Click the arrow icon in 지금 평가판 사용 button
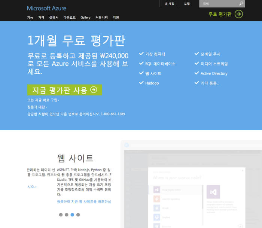This screenshot has height=228, width=262. [94, 90]
